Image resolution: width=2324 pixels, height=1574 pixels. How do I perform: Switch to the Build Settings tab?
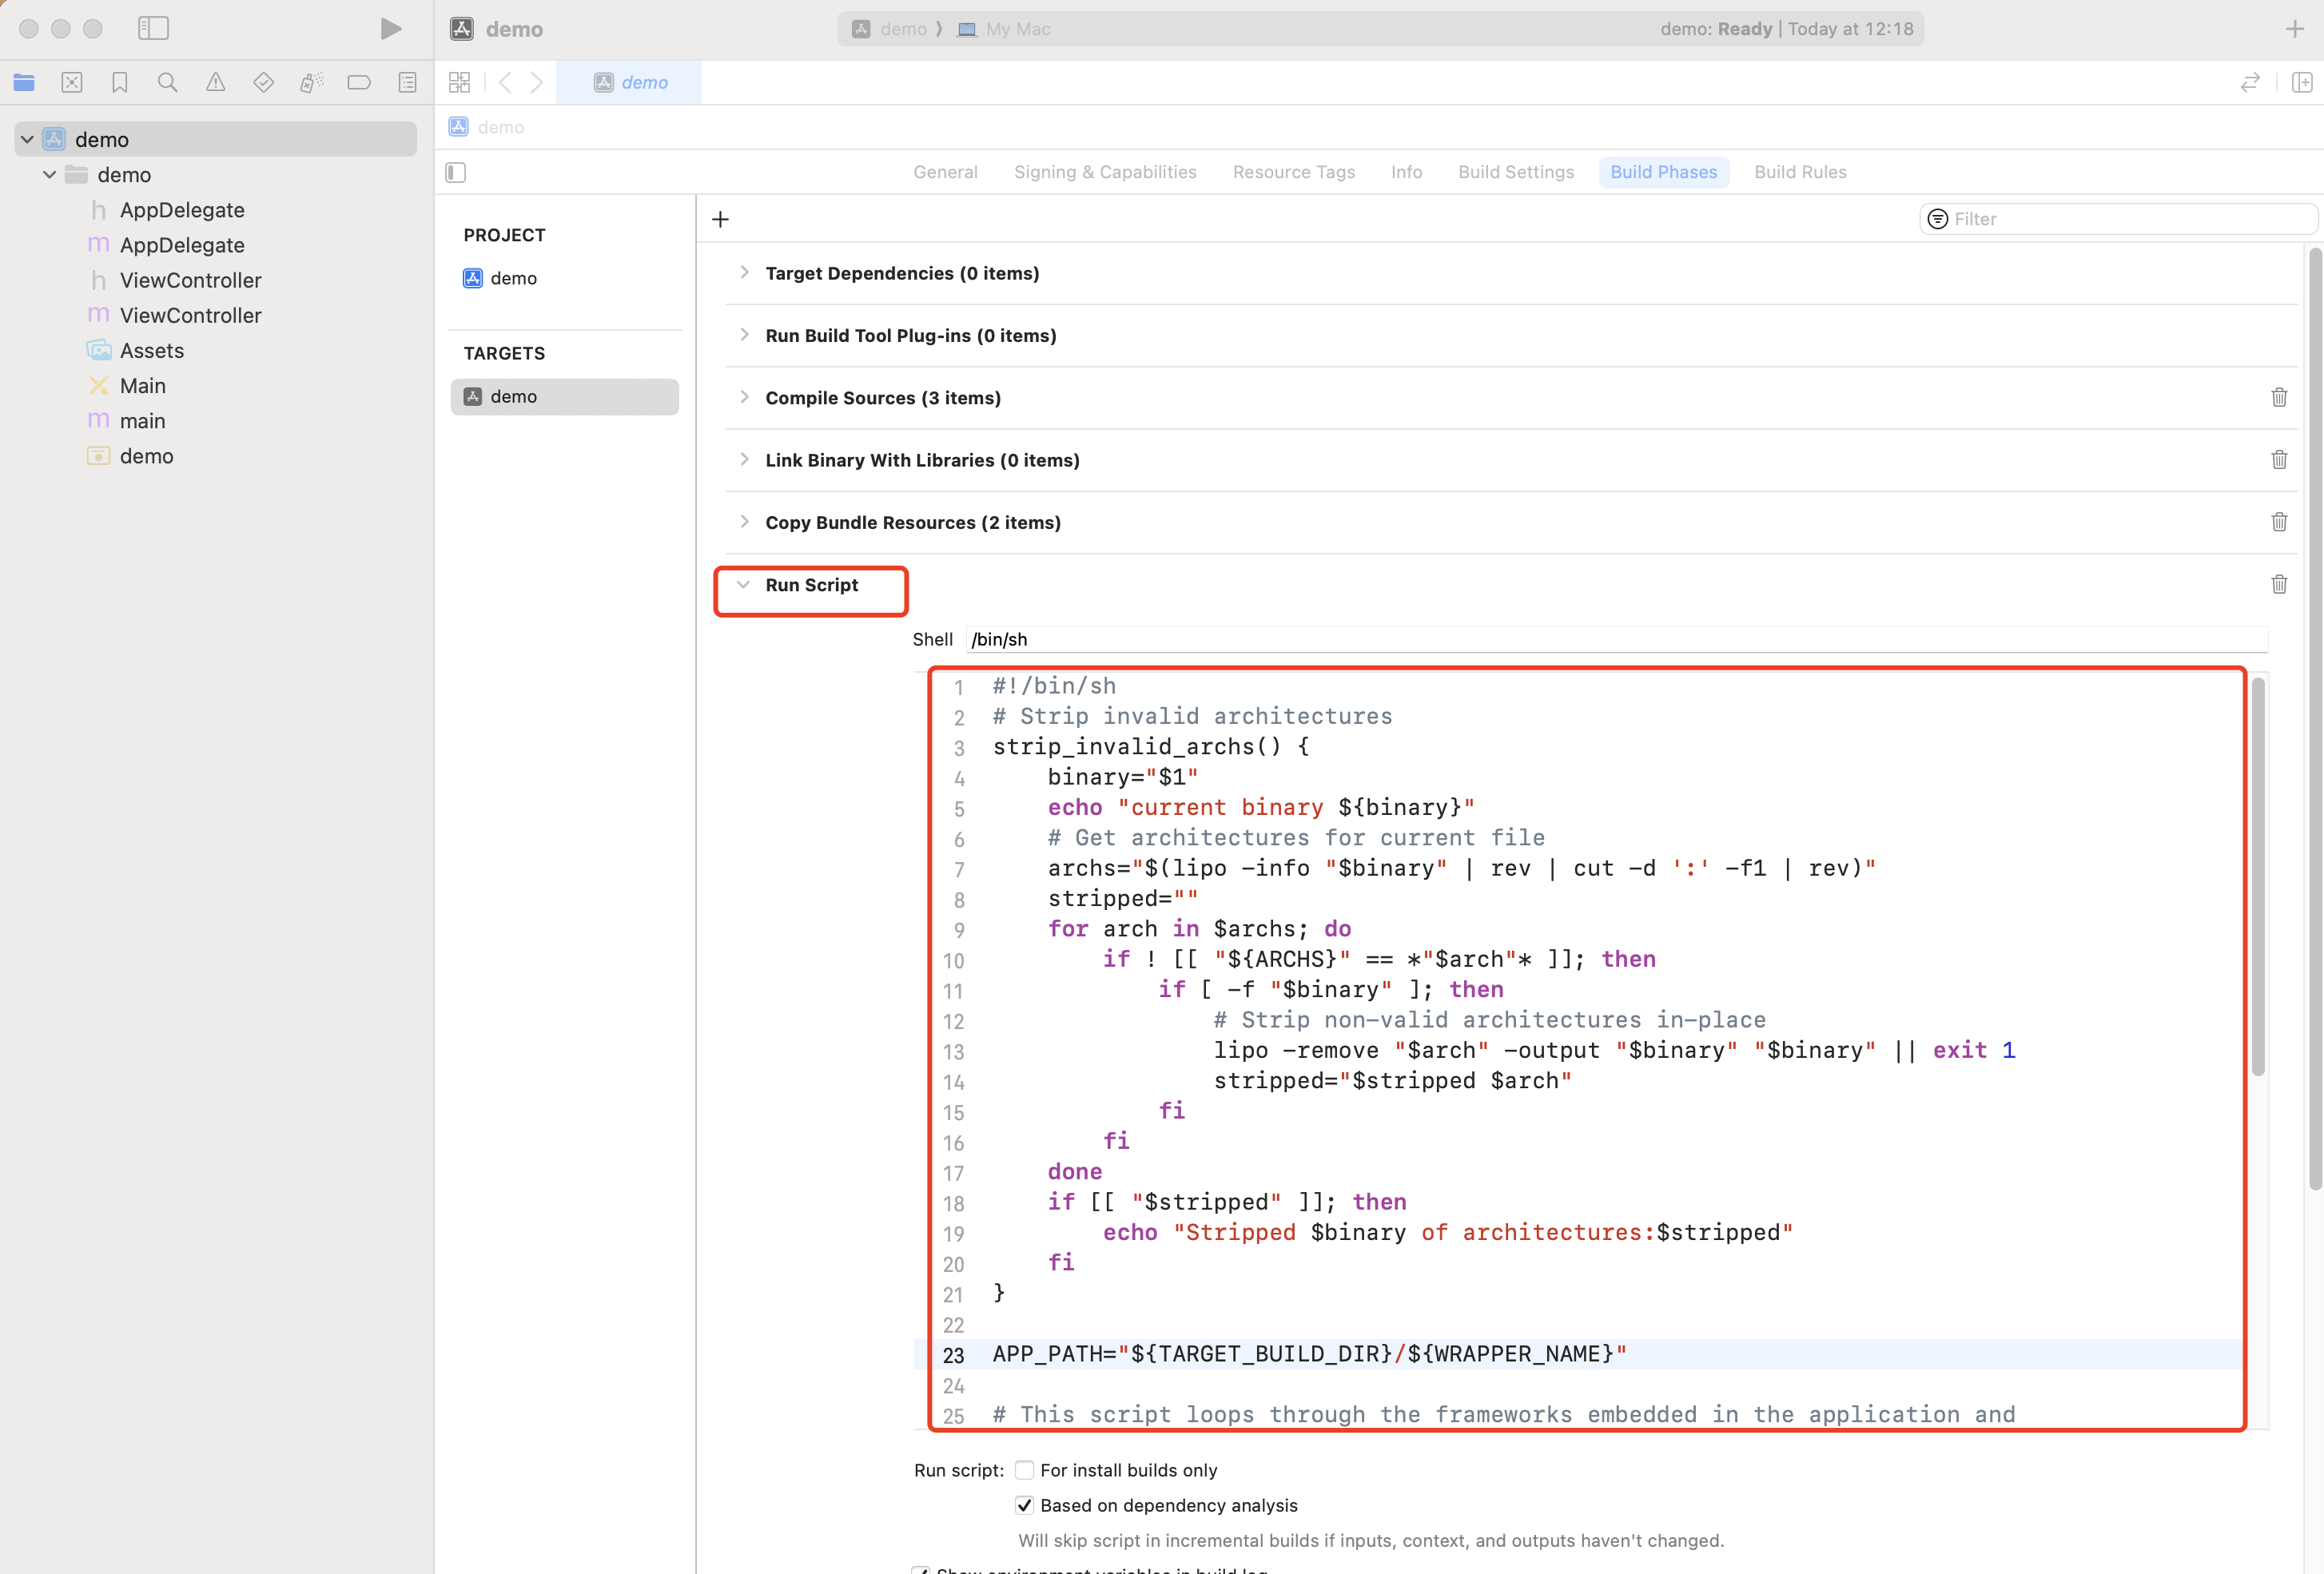pyautogui.click(x=1515, y=172)
